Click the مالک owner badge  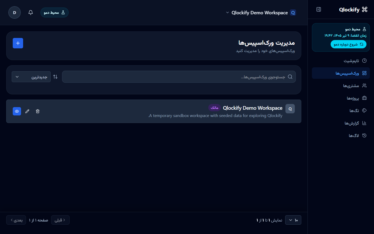click(x=215, y=108)
